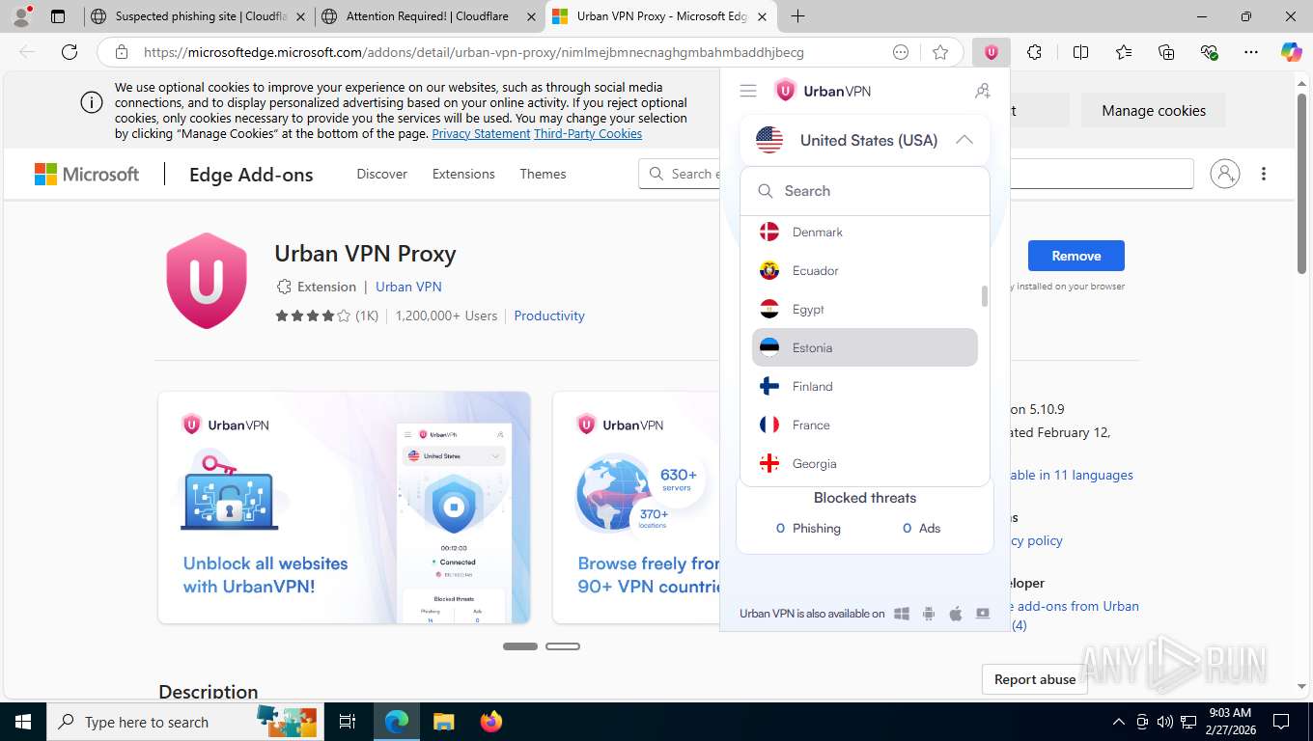Viewport: 1313px width, 741px height.
Task: Open the Windows Start menu
Action: [x=23, y=722]
